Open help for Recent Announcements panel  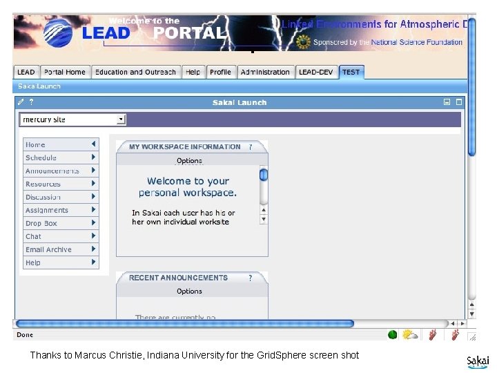pos(251,278)
